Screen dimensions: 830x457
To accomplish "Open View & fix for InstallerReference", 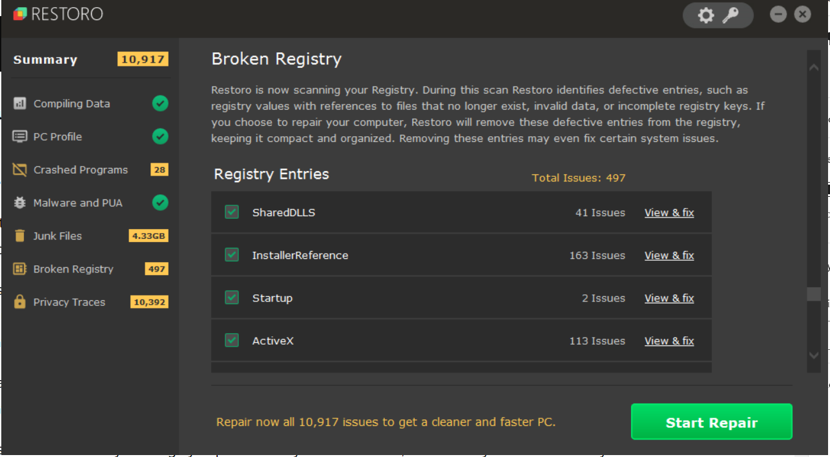I will click(x=669, y=256).
